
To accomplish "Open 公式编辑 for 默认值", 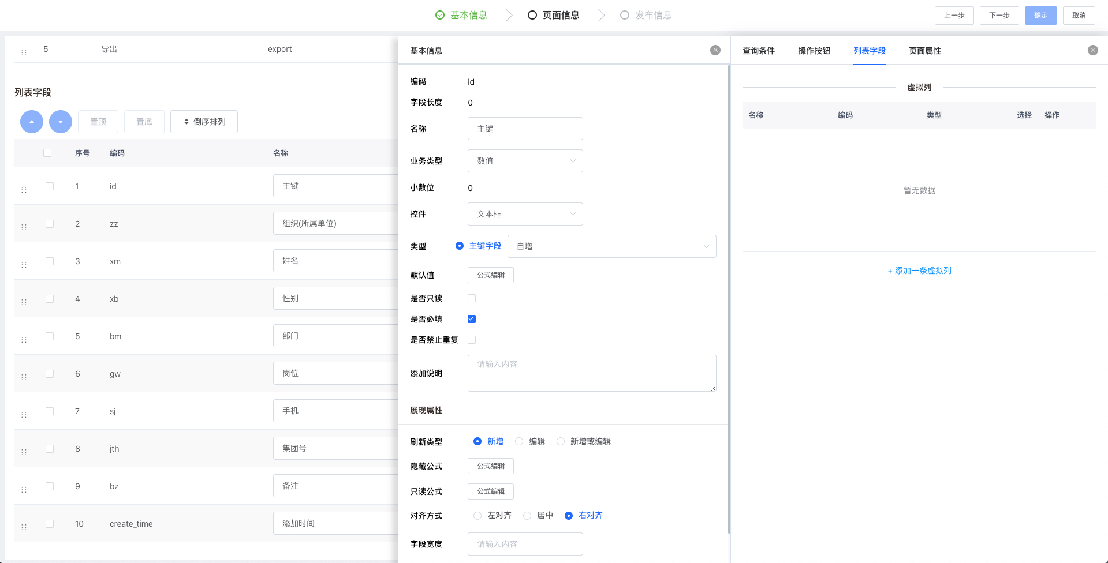I will [x=491, y=275].
